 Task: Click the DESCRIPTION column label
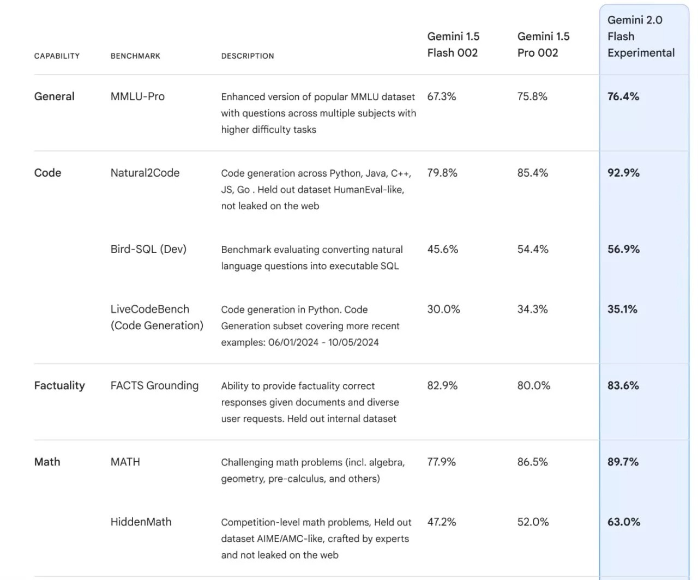[248, 56]
